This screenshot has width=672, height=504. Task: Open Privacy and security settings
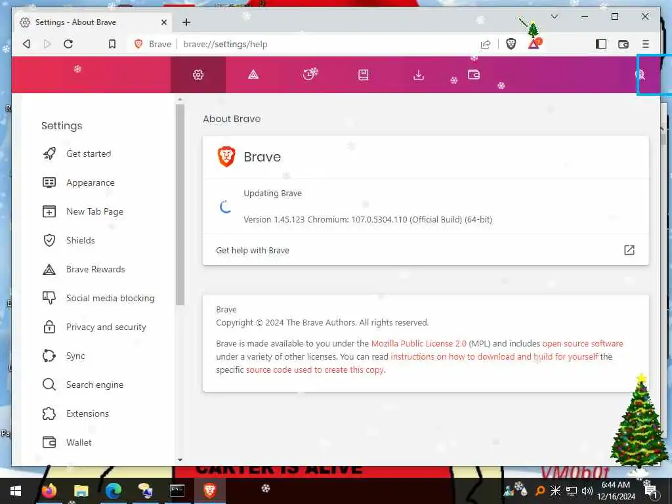pyautogui.click(x=106, y=327)
